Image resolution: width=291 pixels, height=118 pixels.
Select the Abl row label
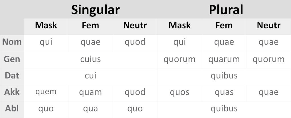click(x=12, y=109)
